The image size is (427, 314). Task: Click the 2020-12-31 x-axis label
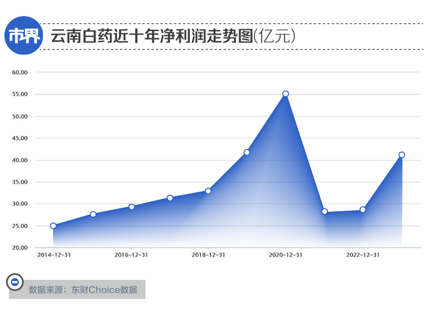285,255
